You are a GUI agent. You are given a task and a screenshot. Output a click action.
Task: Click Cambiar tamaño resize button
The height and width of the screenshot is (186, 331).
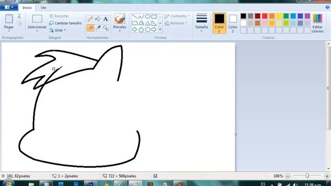[x=66, y=23]
